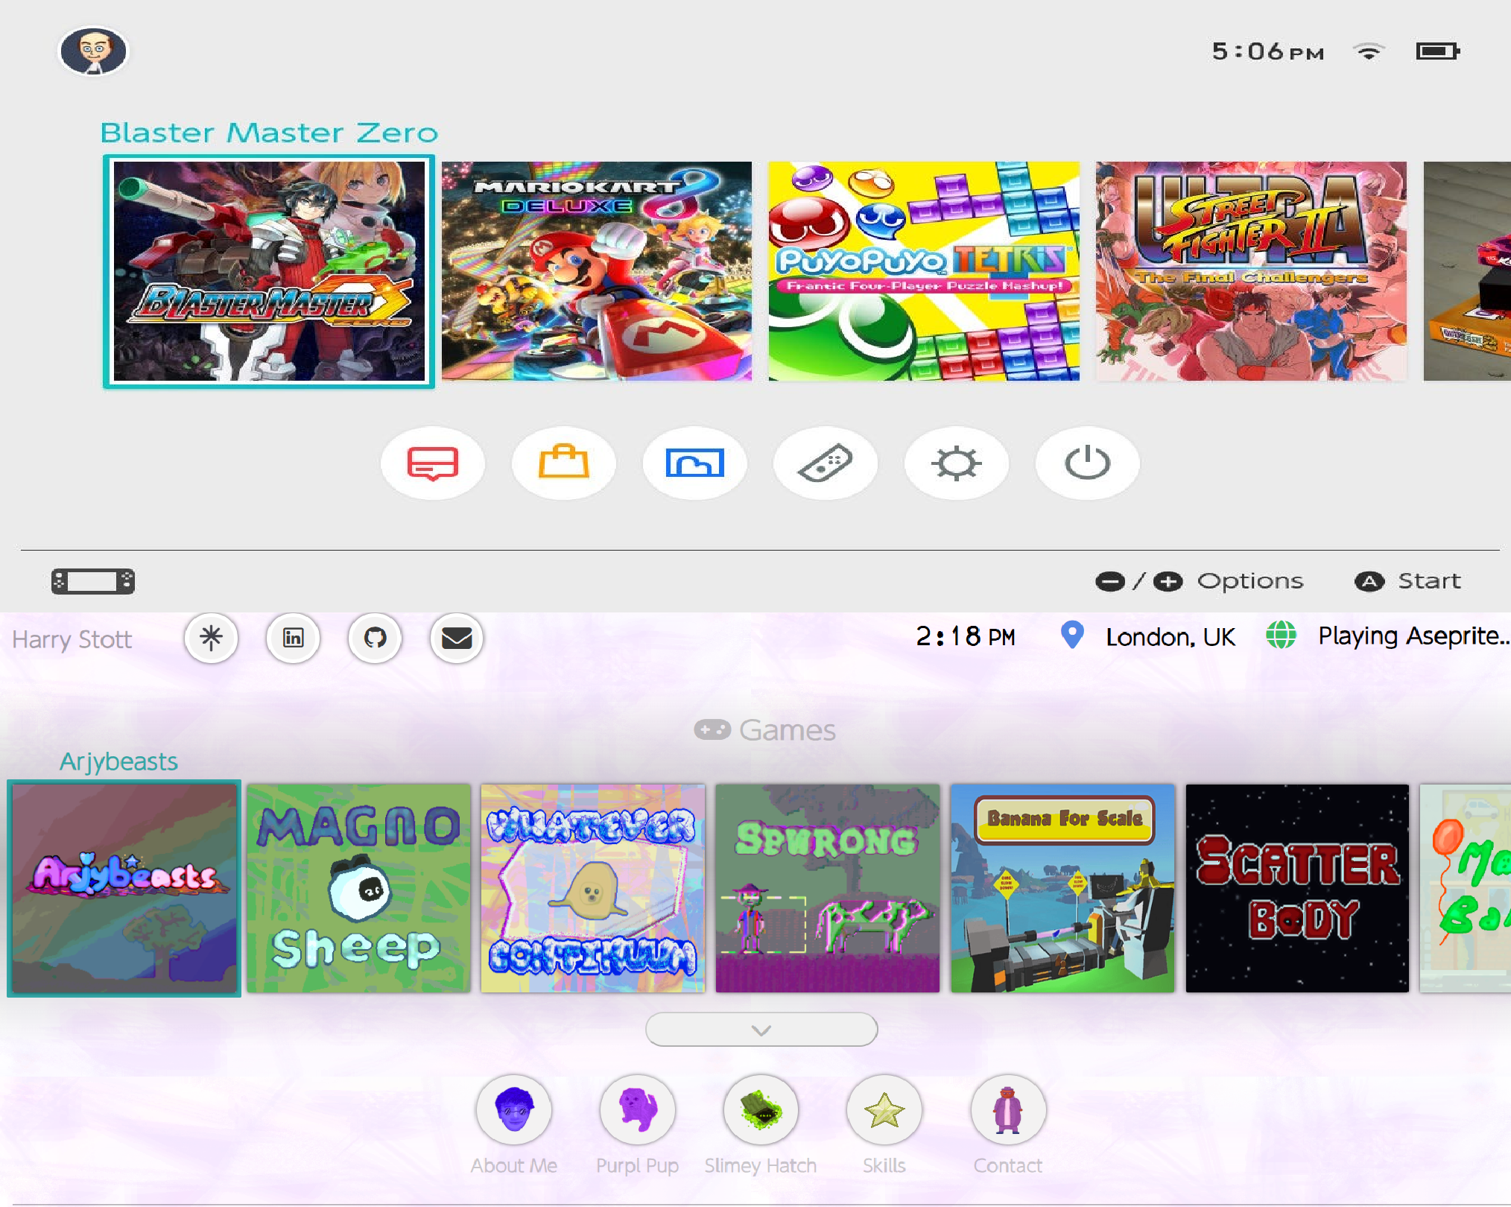The height and width of the screenshot is (1207, 1511).
Task: Click the battery status icon
Action: tap(1438, 51)
